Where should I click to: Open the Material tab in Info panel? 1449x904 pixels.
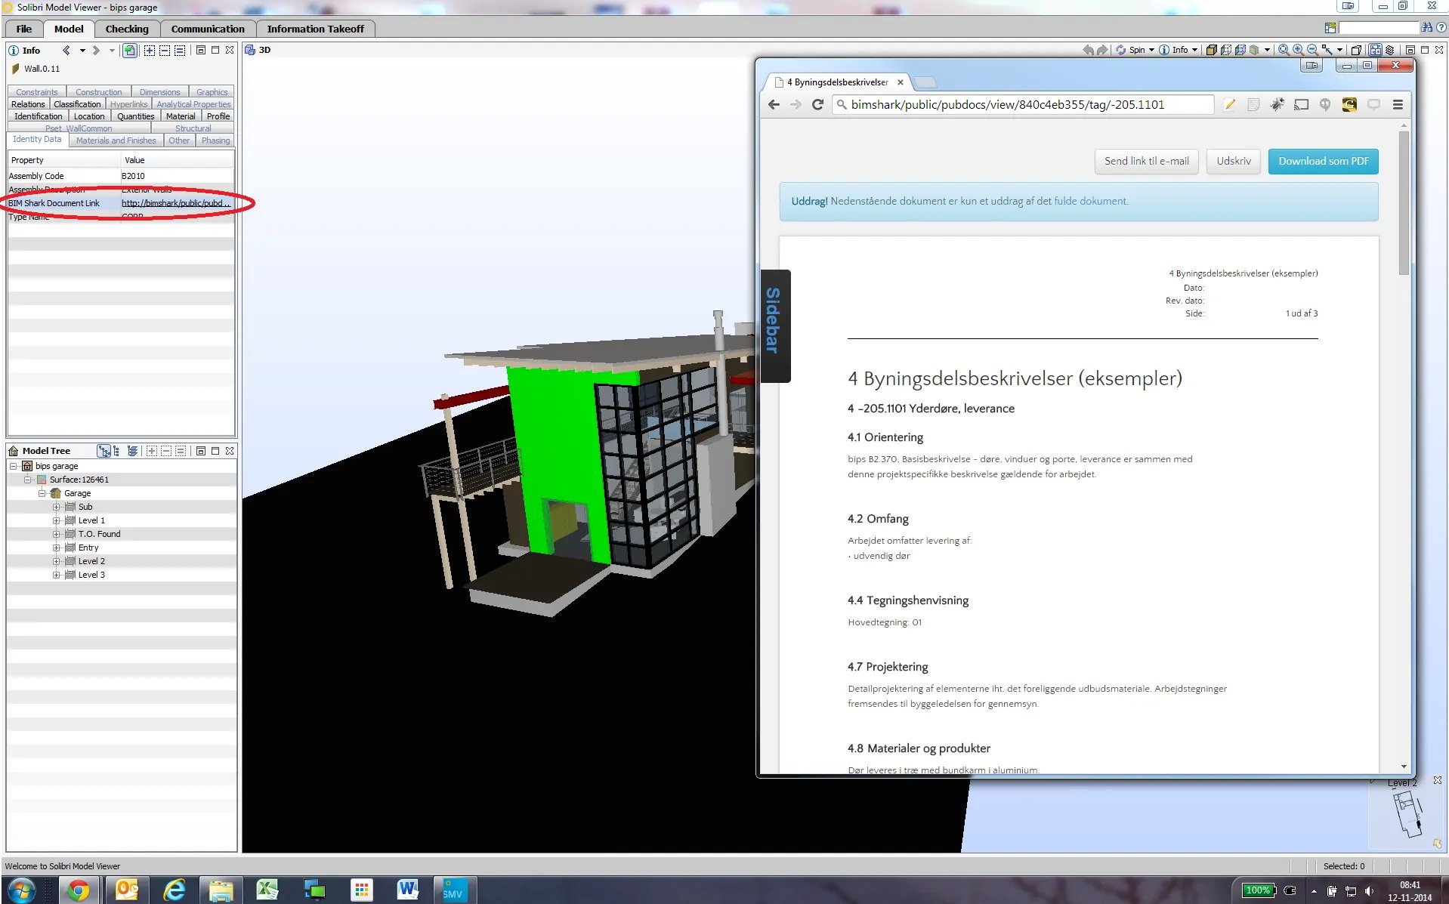pyautogui.click(x=181, y=116)
